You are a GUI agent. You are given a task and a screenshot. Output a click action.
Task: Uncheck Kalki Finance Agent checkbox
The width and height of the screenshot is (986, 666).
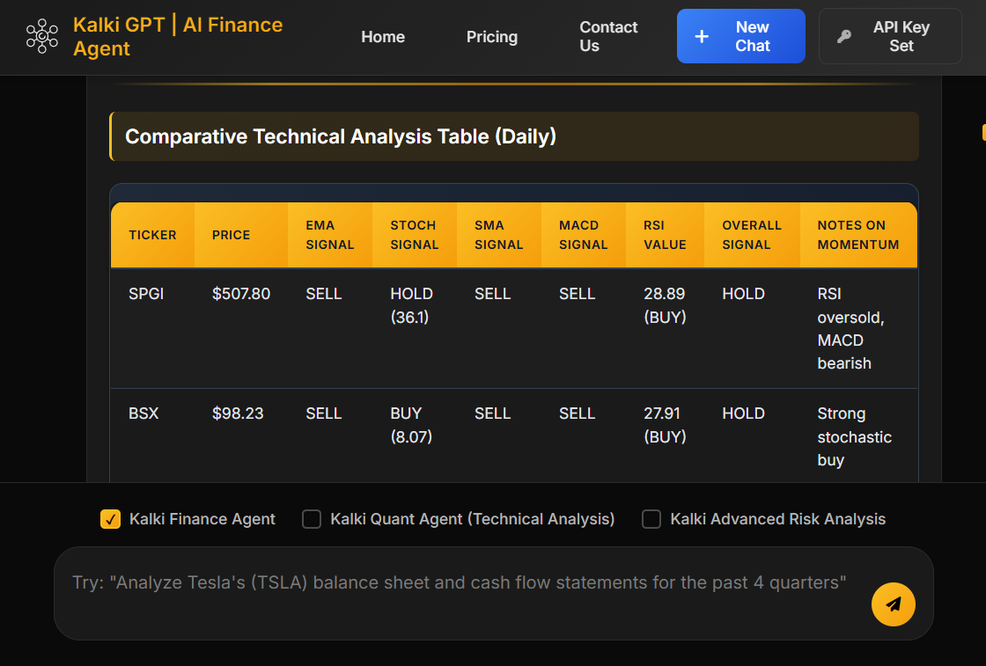tap(111, 519)
